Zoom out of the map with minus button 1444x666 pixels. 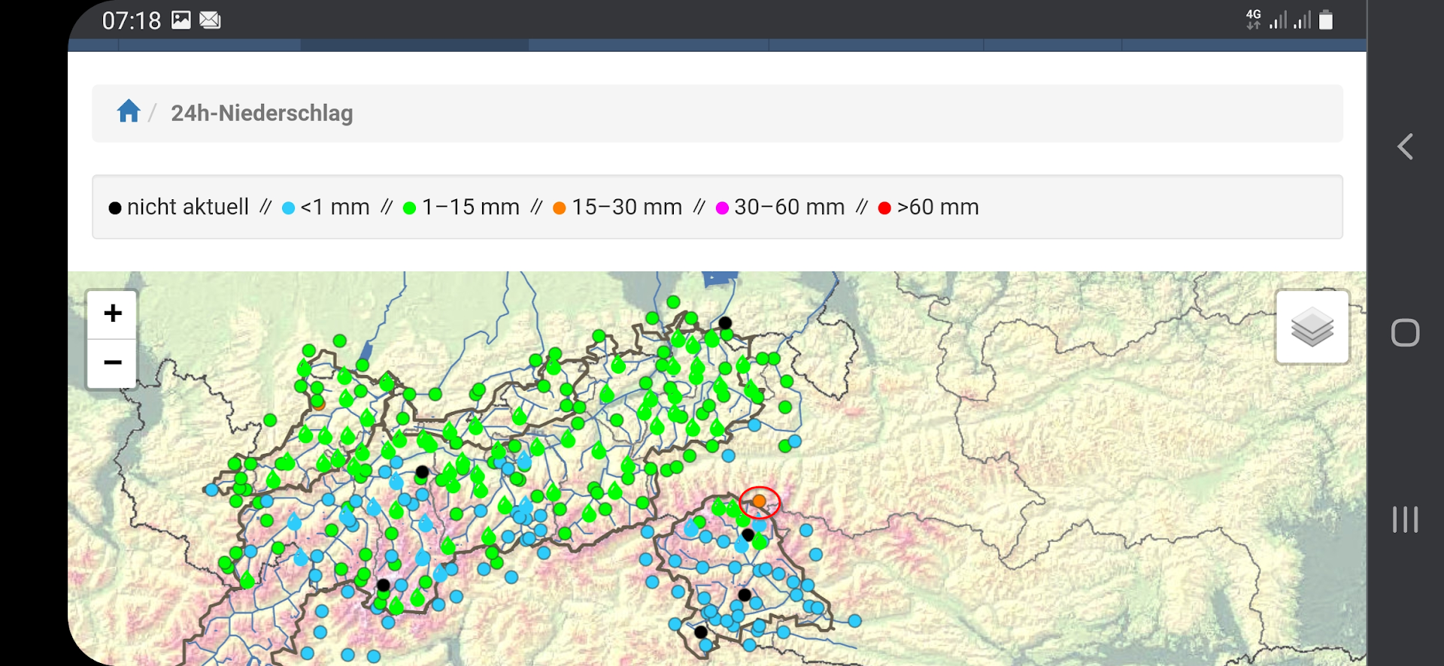pos(112,363)
